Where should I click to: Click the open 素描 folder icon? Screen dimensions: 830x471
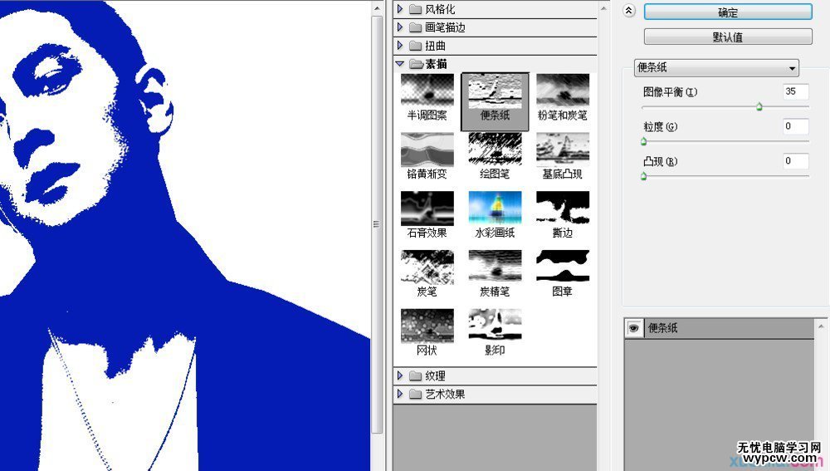tap(416, 64)
